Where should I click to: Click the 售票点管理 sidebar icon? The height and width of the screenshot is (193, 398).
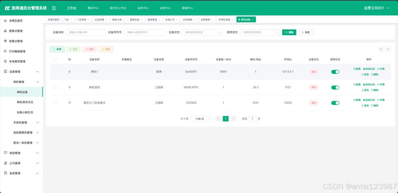point(5,31)
